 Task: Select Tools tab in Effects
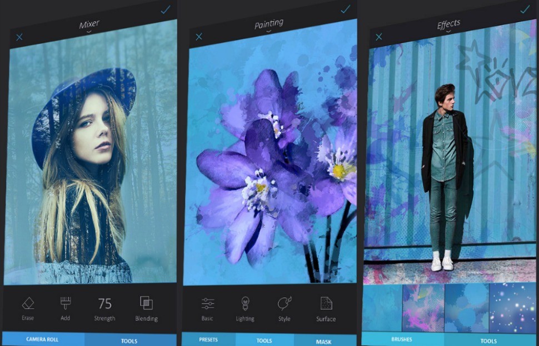pyautogui.click(x=489, y=340)
